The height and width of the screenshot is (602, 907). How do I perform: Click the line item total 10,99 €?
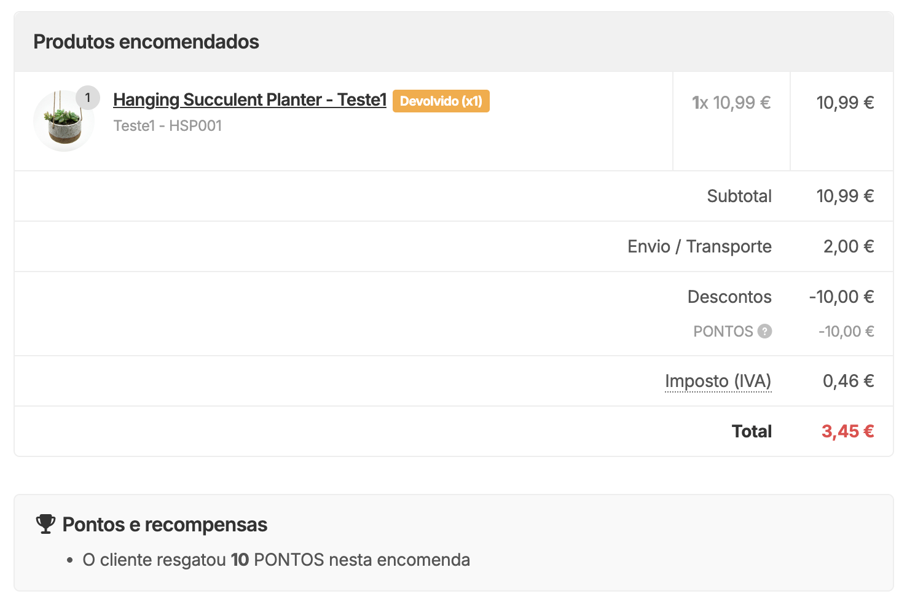(x=846, y=103)
